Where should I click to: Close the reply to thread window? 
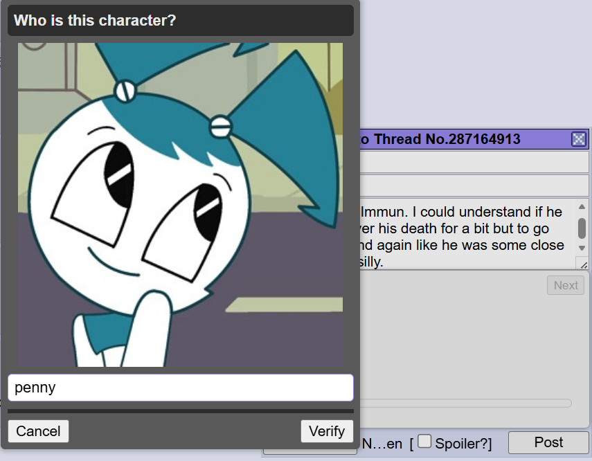pyautogui.click(x=578, y=139)
